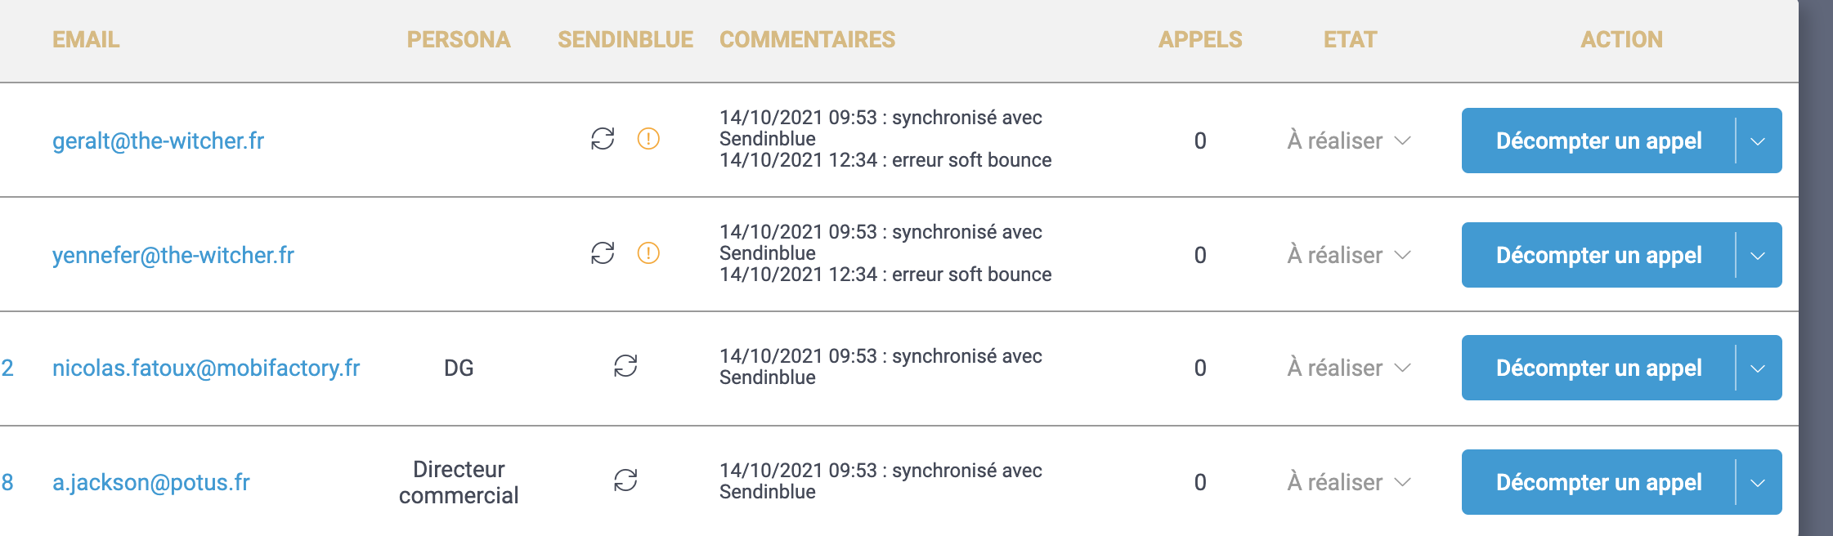Viewport: 1833px width, 536px height.
Task: Open the geralt@the-witcher.fr email link
Action: pos(158,141)
